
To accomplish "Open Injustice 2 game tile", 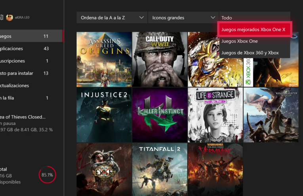I will point(104,115).
